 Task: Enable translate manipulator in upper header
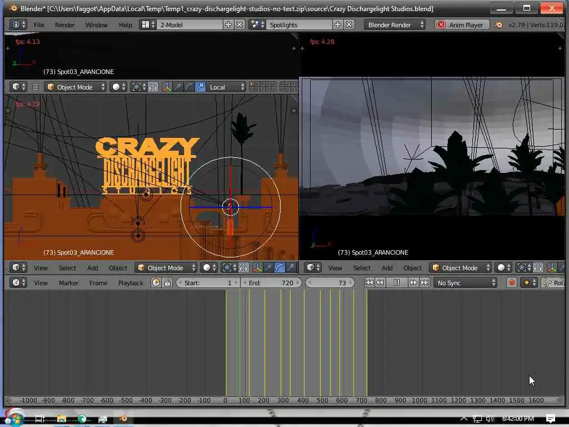pos(178,87)
